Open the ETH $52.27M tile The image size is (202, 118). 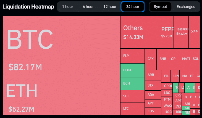tap(61, 95)
